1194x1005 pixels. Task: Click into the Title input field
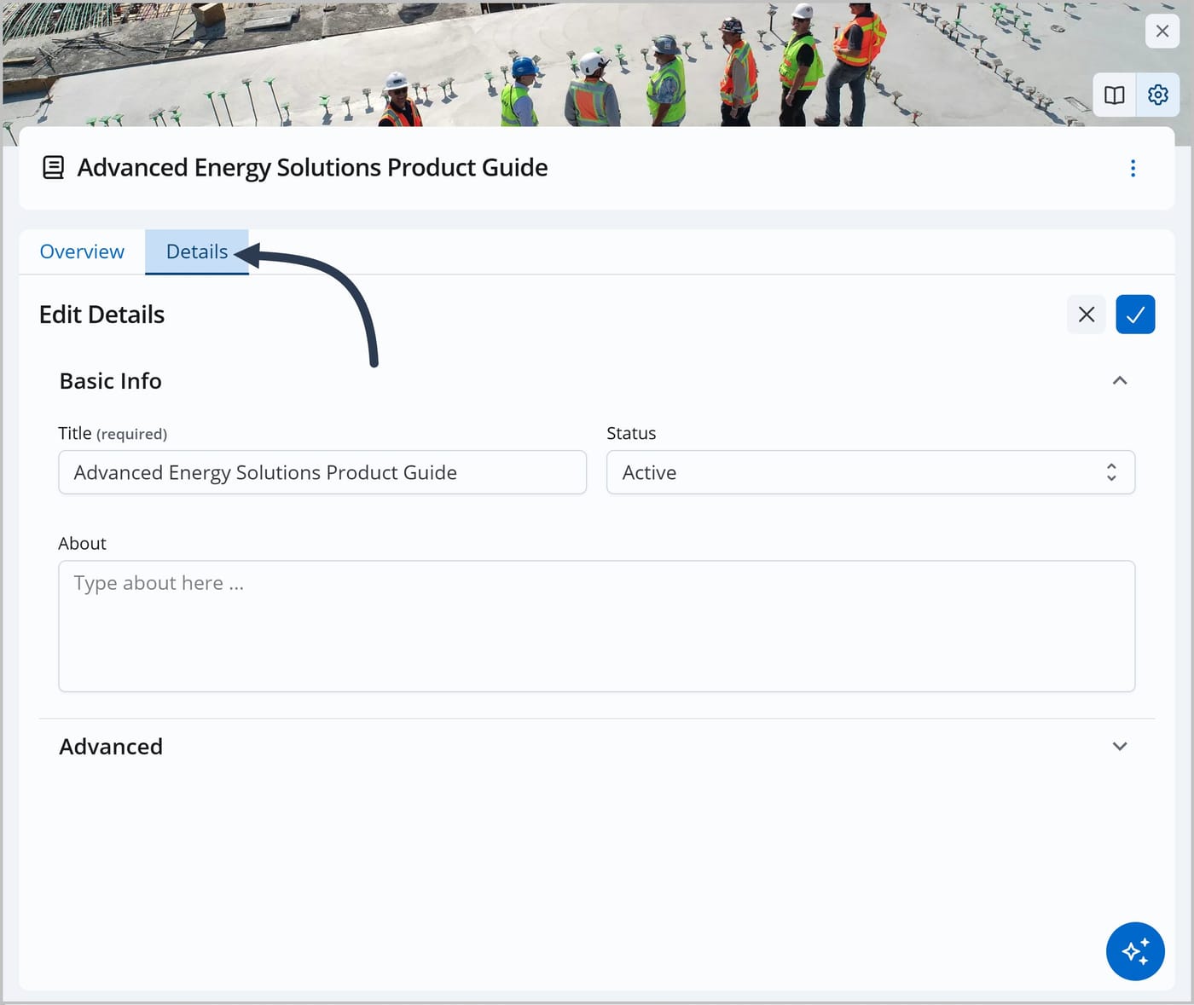(322, 472)
